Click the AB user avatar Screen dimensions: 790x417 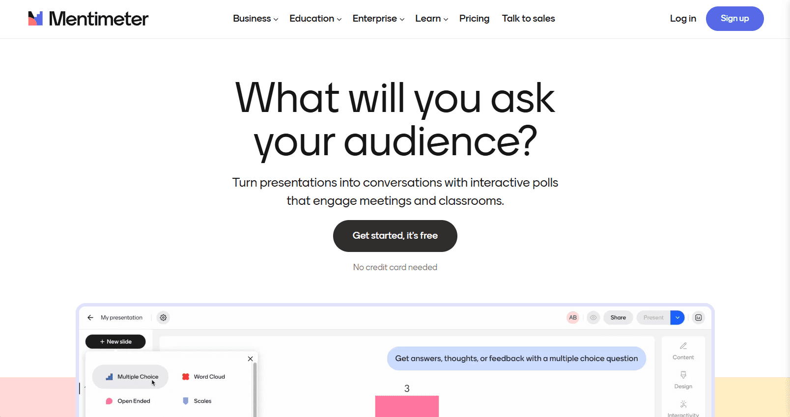573,318
